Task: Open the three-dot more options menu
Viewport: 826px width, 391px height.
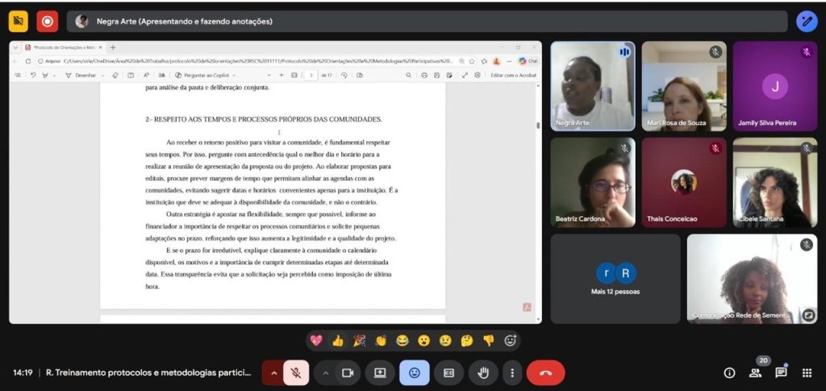Action: [512, 372]
